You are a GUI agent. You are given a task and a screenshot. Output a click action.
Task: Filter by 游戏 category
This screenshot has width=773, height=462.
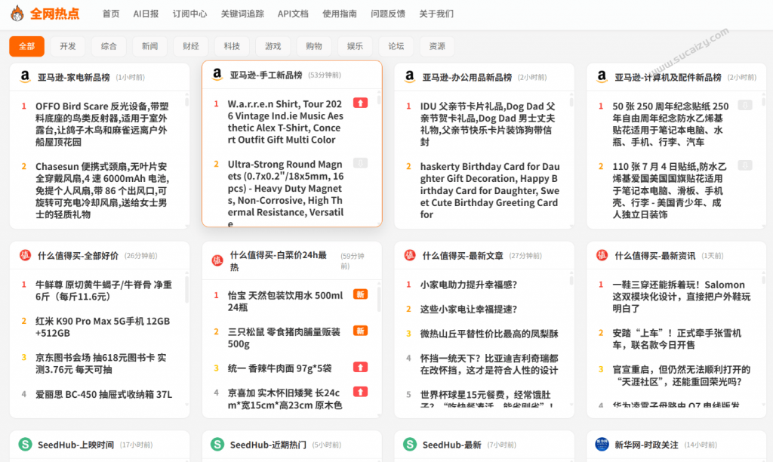click(x=273, y=46)
